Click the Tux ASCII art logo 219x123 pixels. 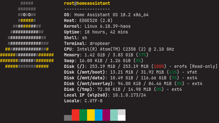click(x=27, y=35)
